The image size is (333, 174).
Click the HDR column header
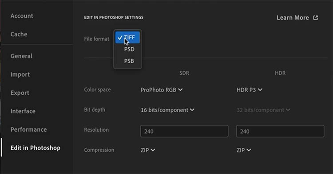pyautogui.click(x=280, y=73)
